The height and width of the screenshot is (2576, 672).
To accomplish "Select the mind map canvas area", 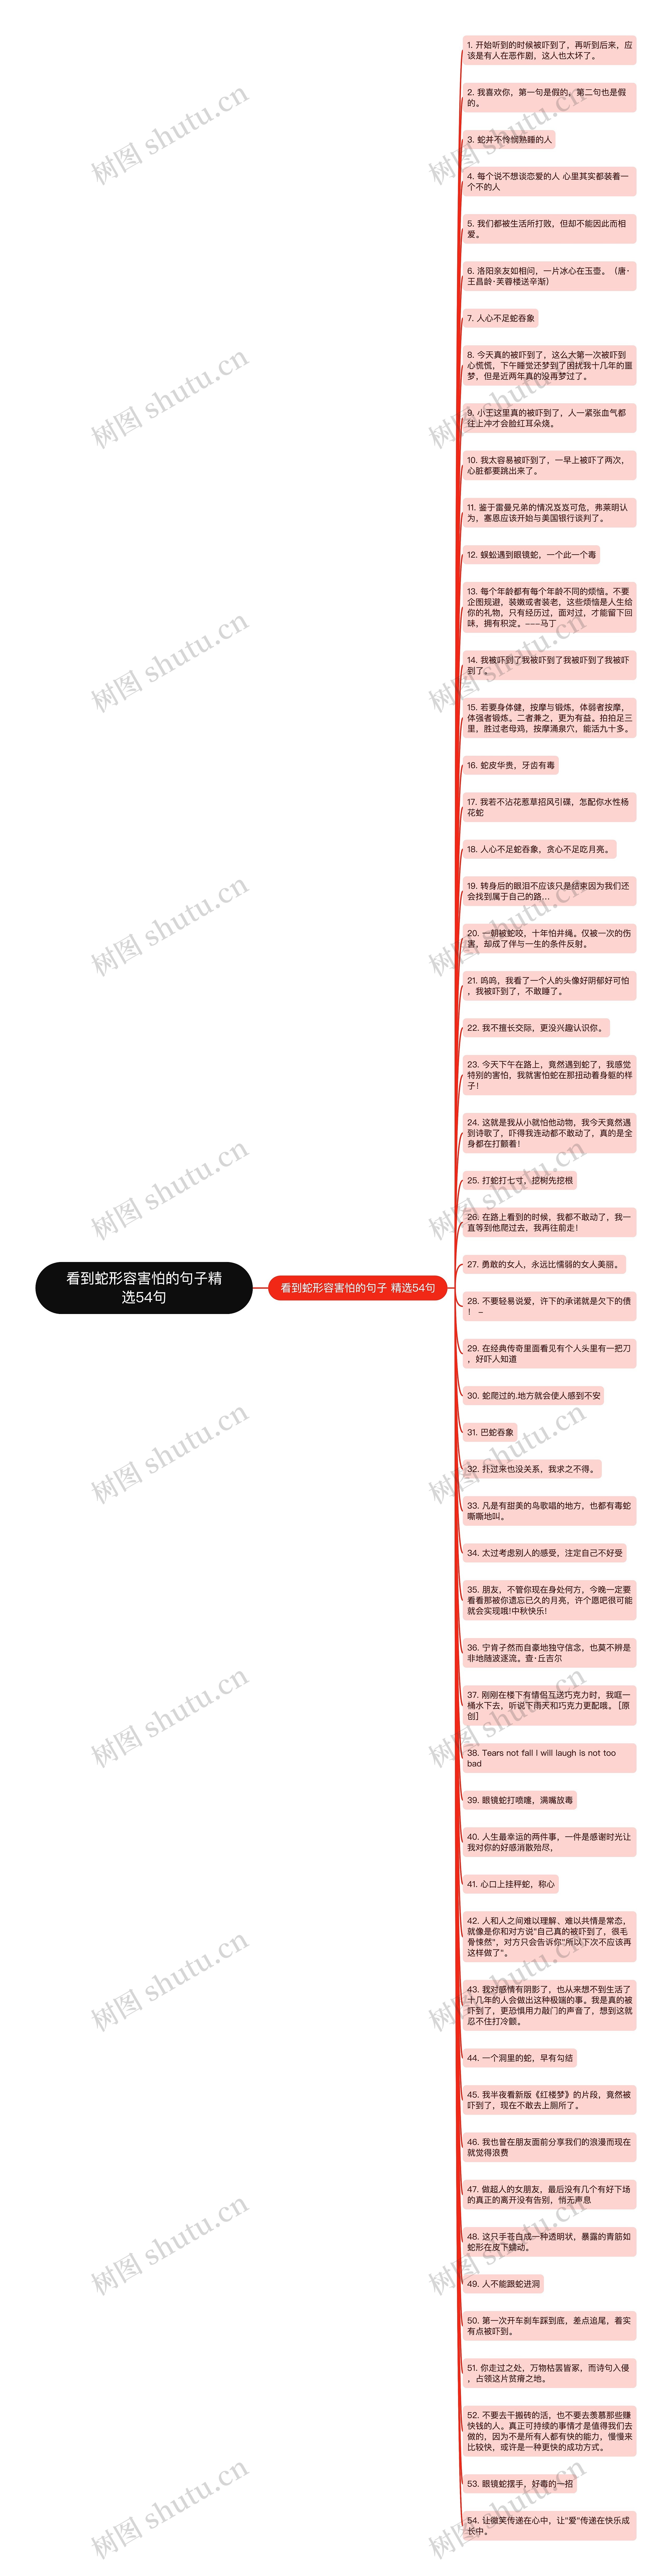I will (335, 1288).
